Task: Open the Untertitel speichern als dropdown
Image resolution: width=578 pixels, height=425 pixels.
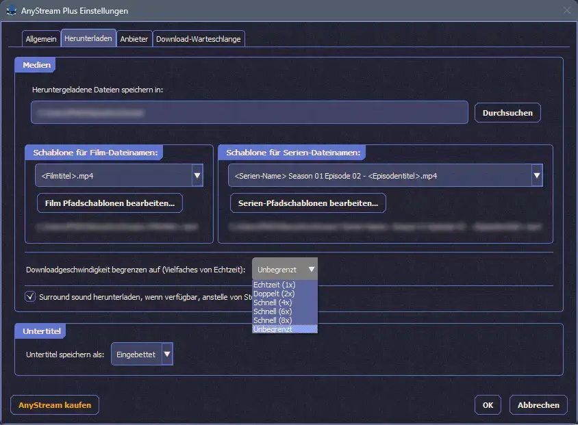Action: 142,354
